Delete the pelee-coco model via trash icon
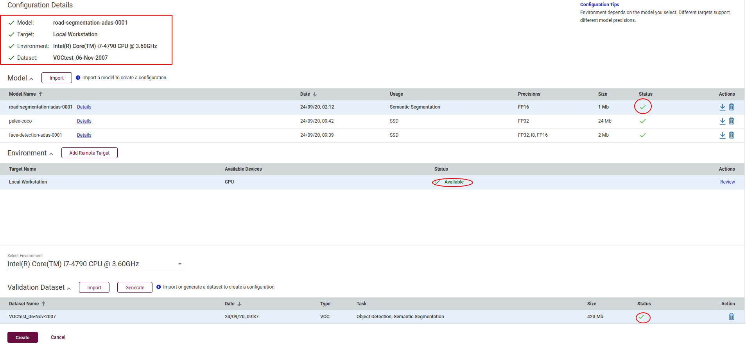Image resolution: width=746 pixels, height=344 pixels. (x=732, y=121)
